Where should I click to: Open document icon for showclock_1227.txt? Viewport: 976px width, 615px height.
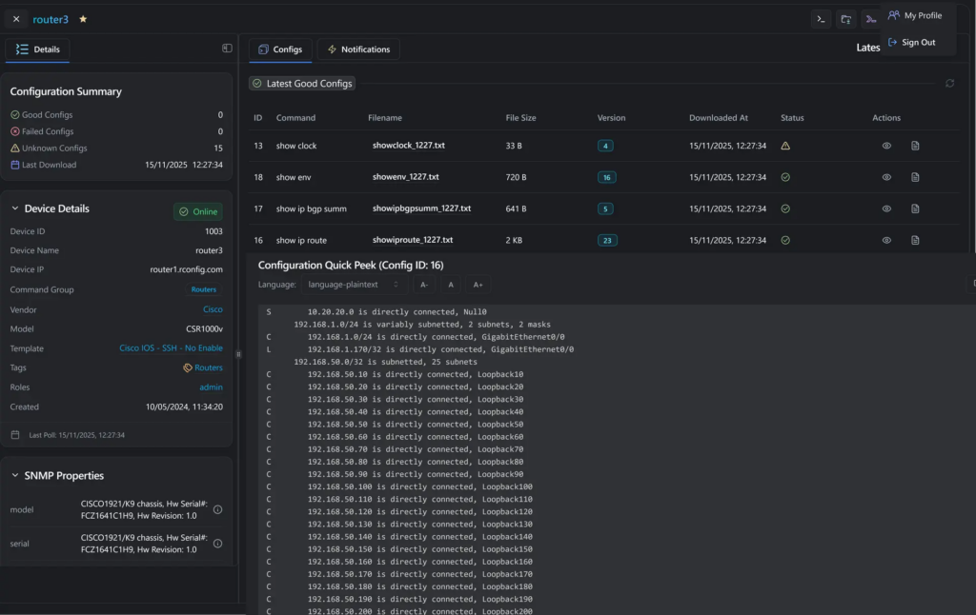915,146
